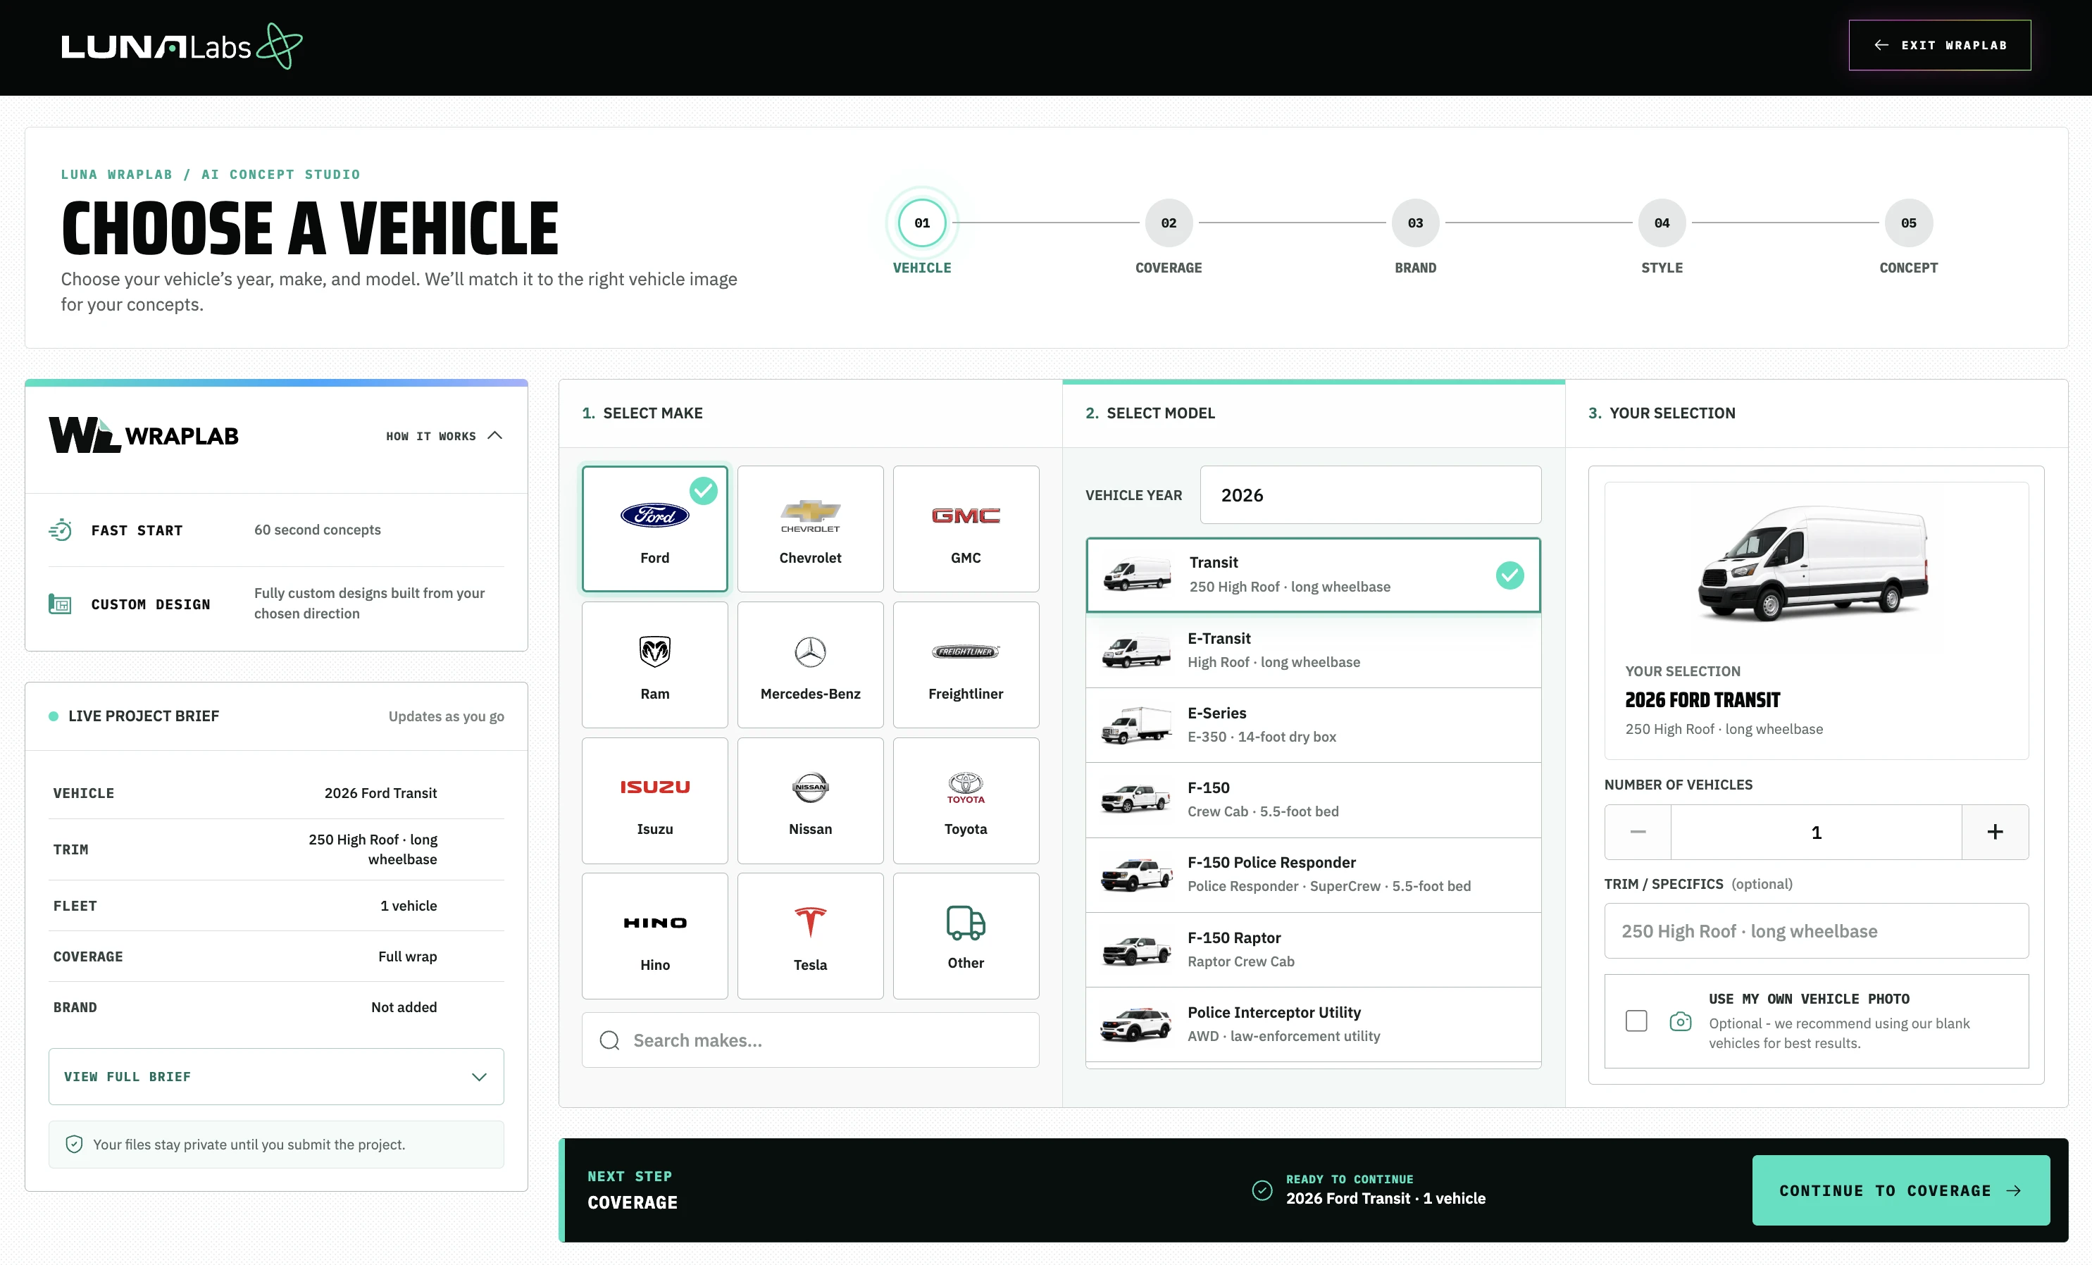Click the 'Updates as you go' text
The image size is (2092, 1265).
[x=447, y=716]
